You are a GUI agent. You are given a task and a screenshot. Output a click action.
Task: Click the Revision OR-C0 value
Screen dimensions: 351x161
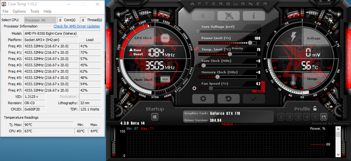pos(34,103)
